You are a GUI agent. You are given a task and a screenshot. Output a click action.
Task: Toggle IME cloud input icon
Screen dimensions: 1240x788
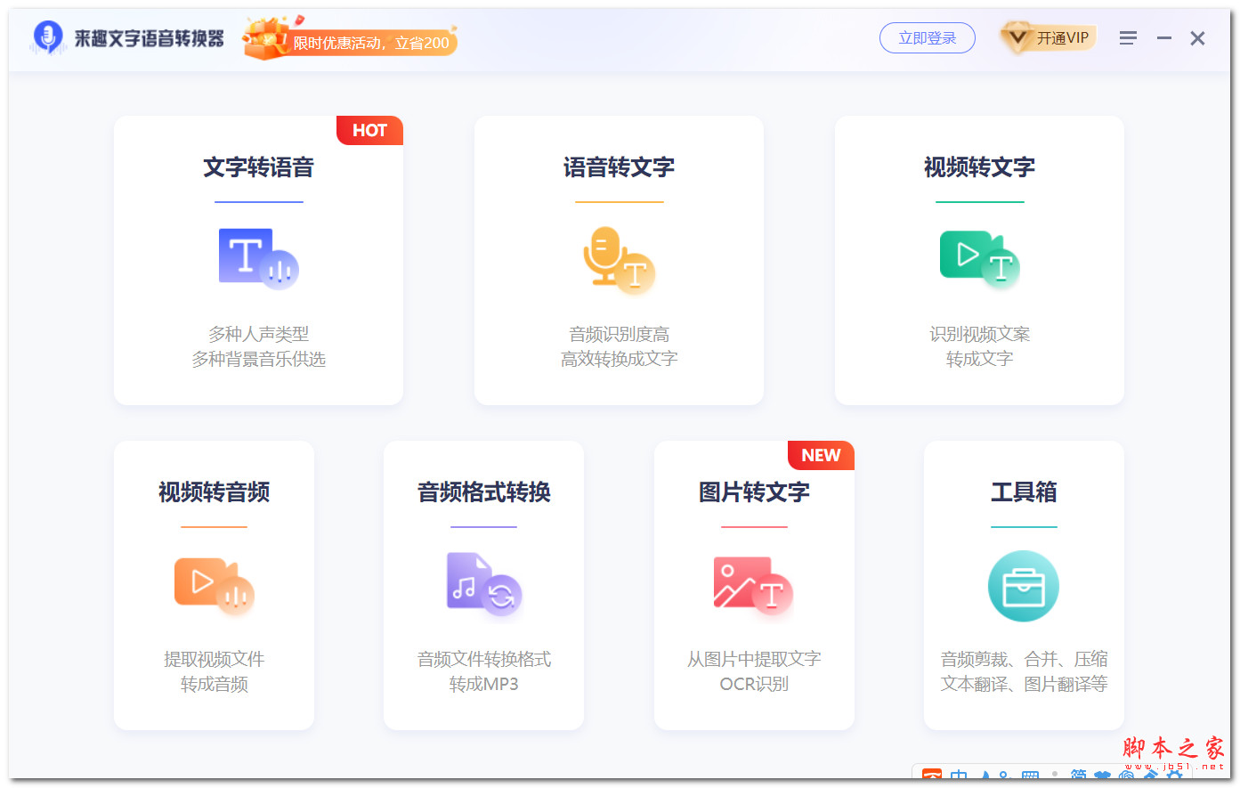point(1102,776)
